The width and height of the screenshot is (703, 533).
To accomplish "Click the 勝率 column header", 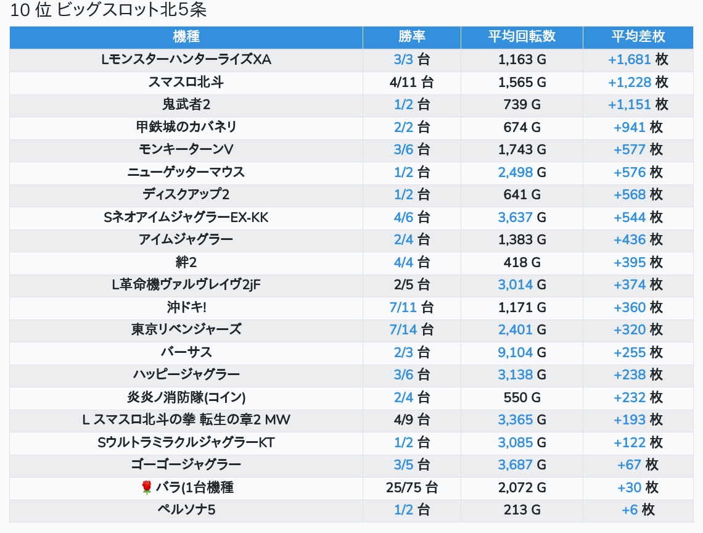I will 411,37.
